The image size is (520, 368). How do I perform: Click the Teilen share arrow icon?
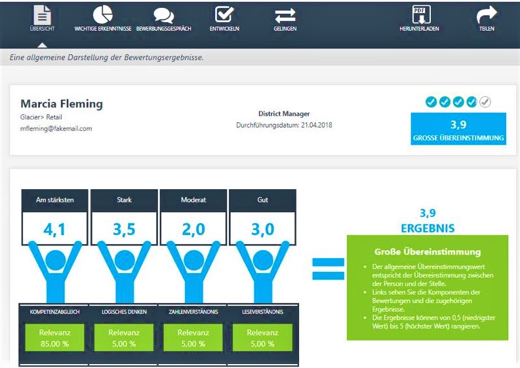487,15
